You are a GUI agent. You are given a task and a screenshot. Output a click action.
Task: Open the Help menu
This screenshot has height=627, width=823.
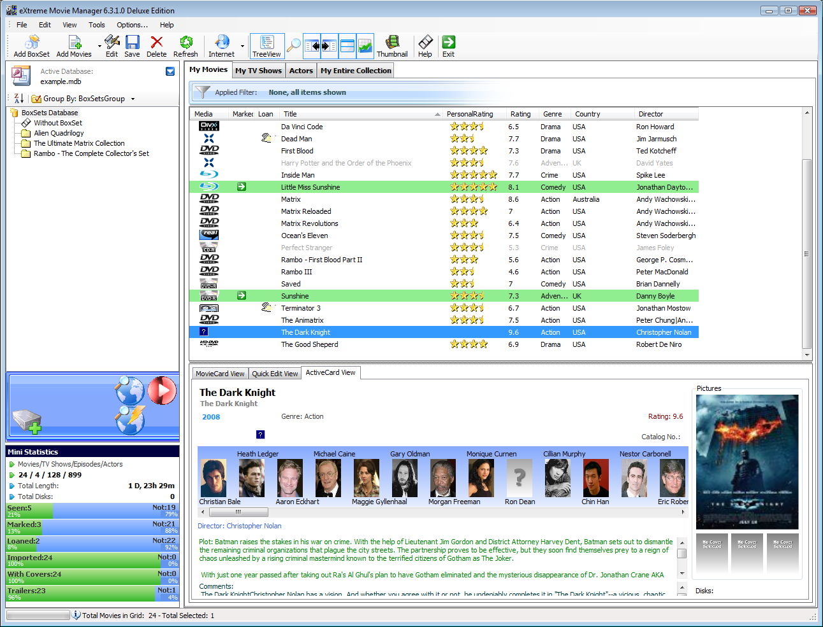click(166, 25)
